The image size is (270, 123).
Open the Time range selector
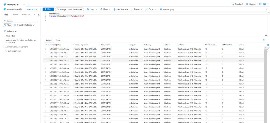click(69, 9)
